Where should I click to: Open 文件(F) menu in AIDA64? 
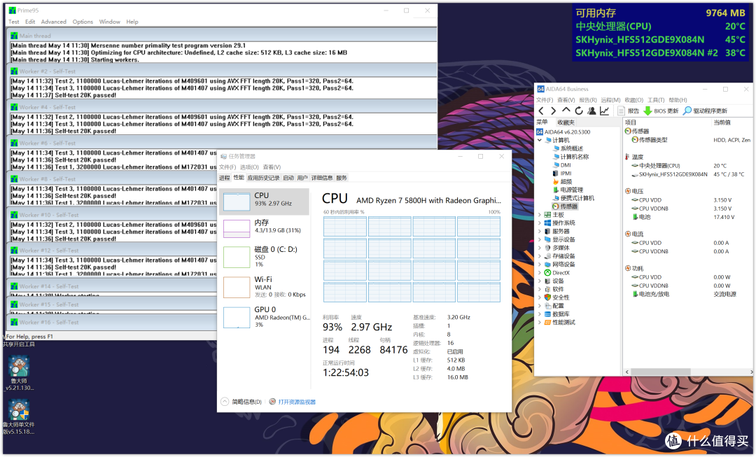[x=545, y=100]
